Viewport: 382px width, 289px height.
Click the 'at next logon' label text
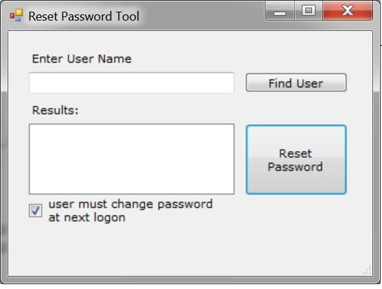tap(87, 218)
